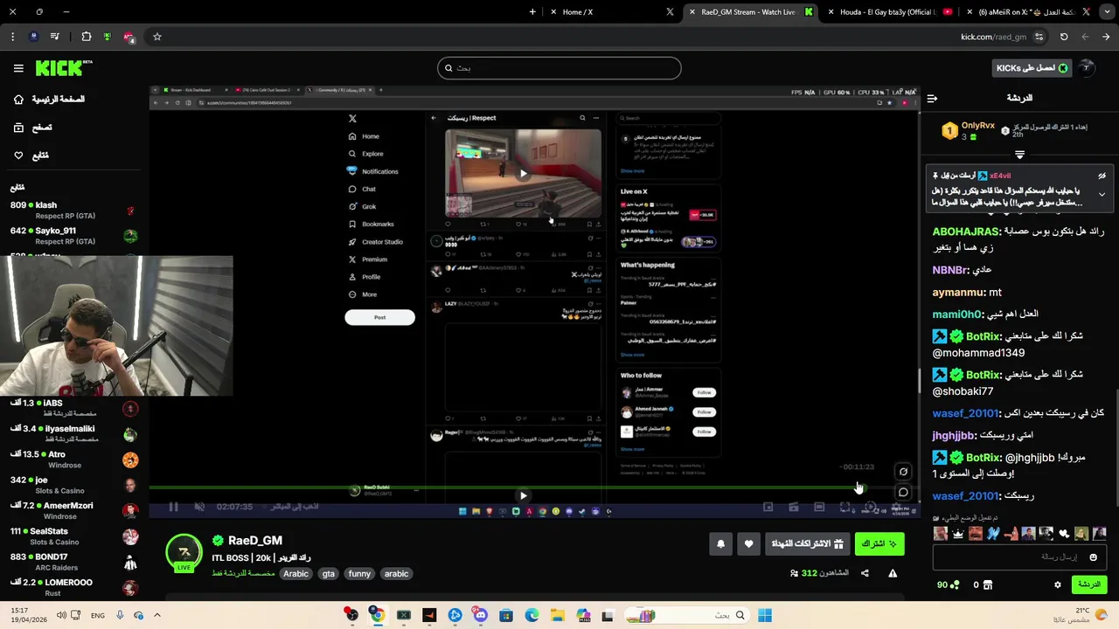Select the crown emote in quick emotes
Screen dimensions: 1119x629
pyautogui.click(x=958, y=534)
